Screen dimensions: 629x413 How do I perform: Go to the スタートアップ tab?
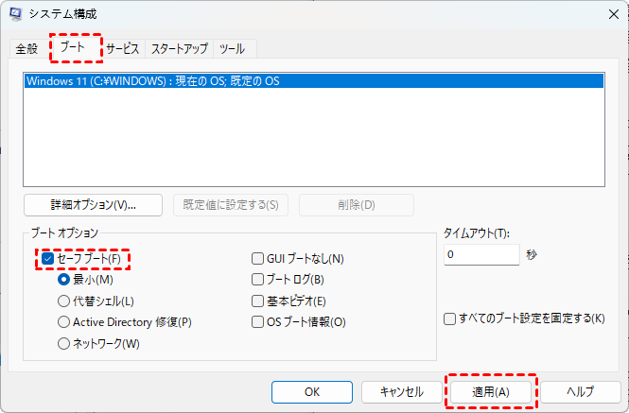coord(179,49)
